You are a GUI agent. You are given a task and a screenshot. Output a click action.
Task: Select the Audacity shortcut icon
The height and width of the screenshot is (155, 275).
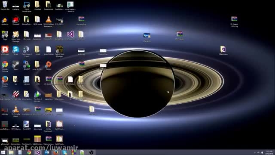coord(5,21)
